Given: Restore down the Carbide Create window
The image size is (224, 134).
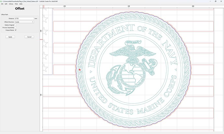Looking at the screenshot, I should pos(216,1).
